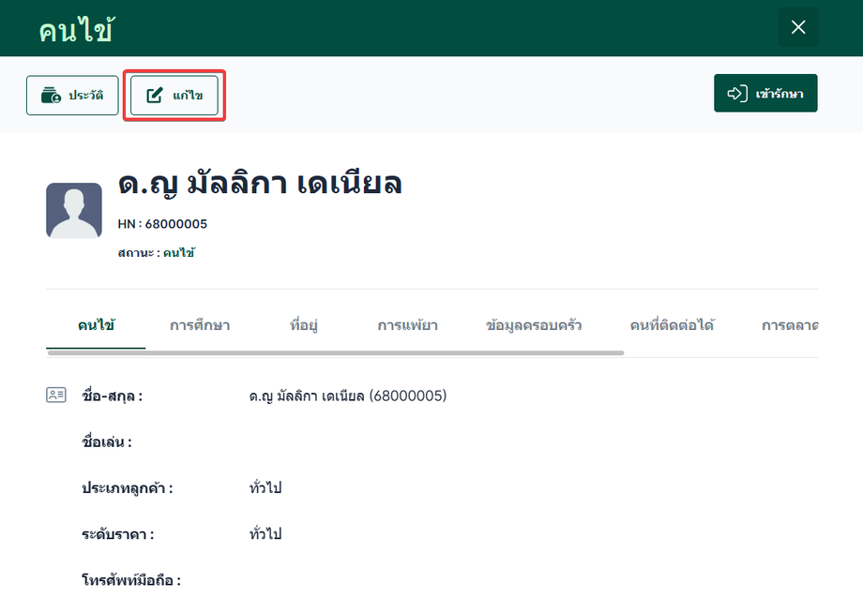
Task: Click HN : 68000005 text
Action: point(162,224)
